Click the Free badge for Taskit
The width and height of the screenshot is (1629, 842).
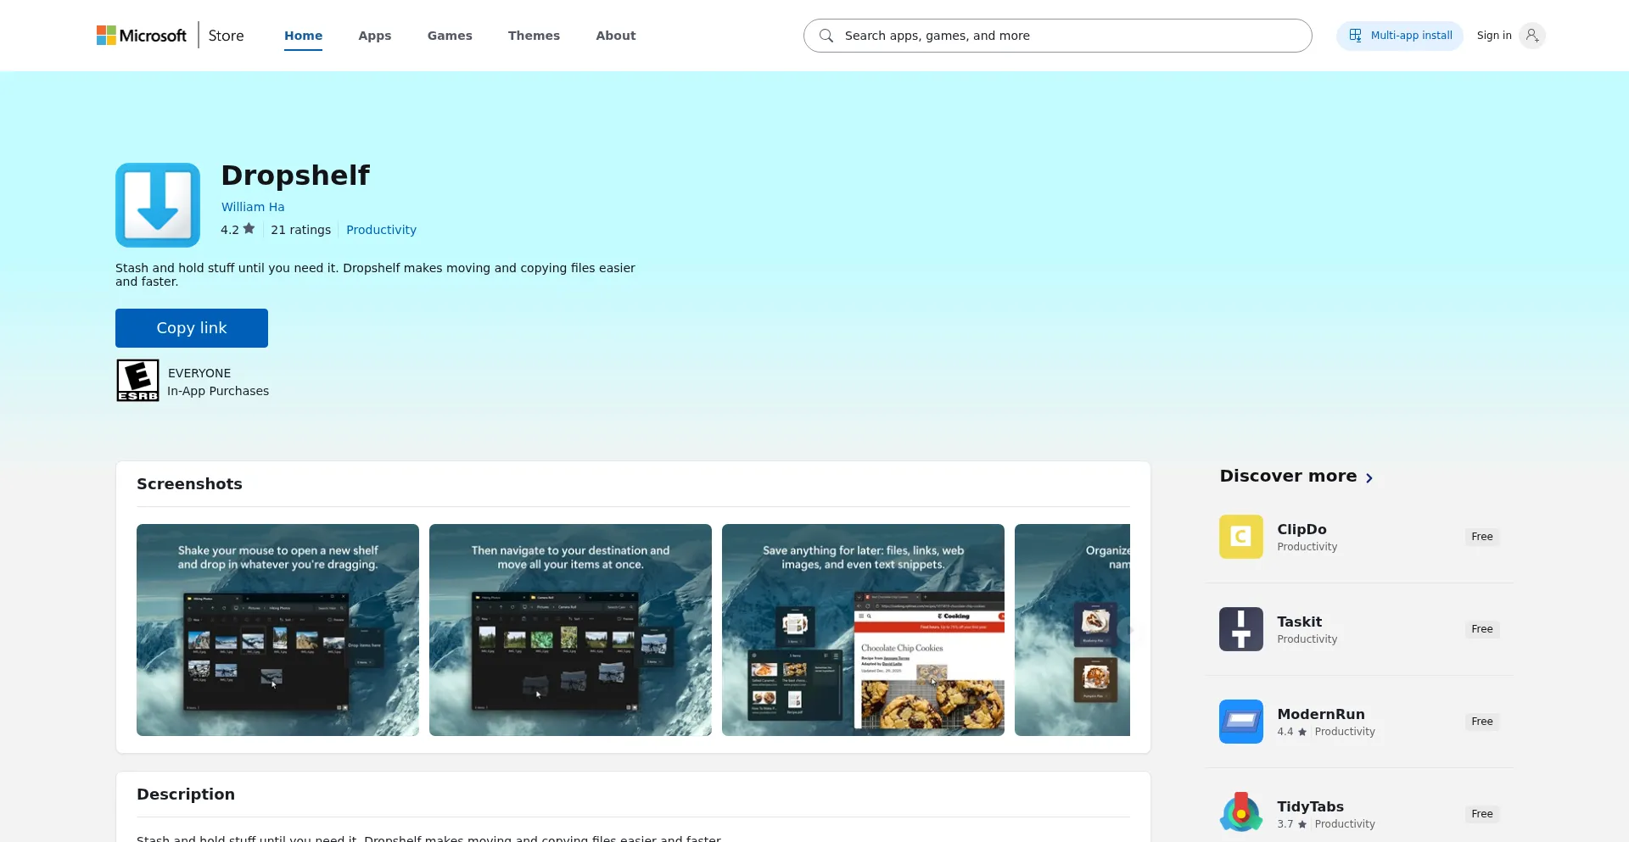1481,629
